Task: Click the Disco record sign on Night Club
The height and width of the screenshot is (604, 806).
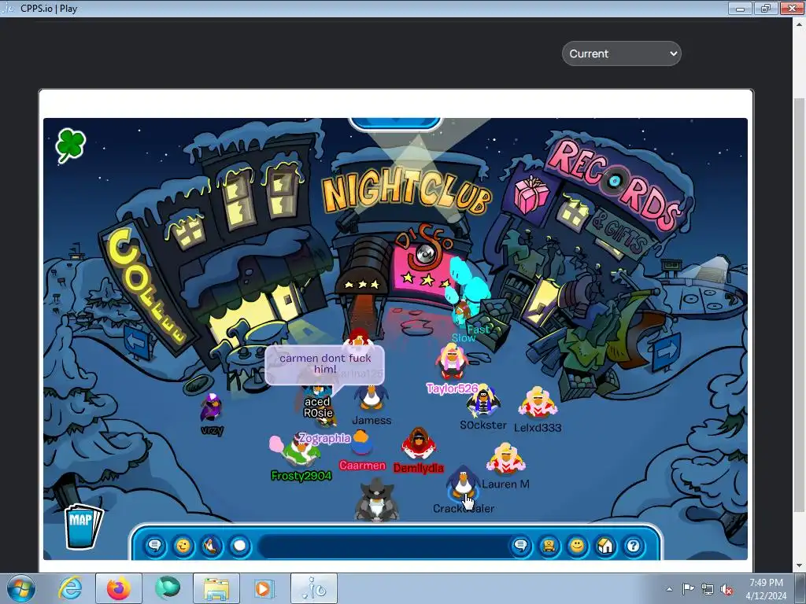Action: [424, 252]
